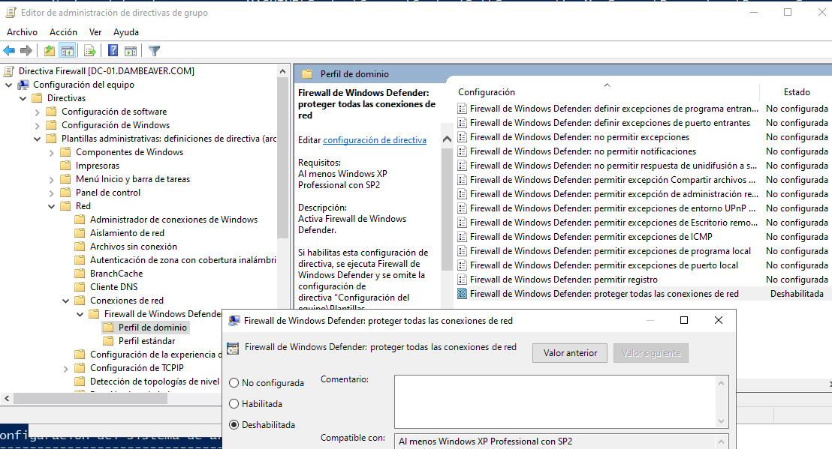
Task: Select 'Configuración de TCPIP' tree item
Action: click(137, 368)
